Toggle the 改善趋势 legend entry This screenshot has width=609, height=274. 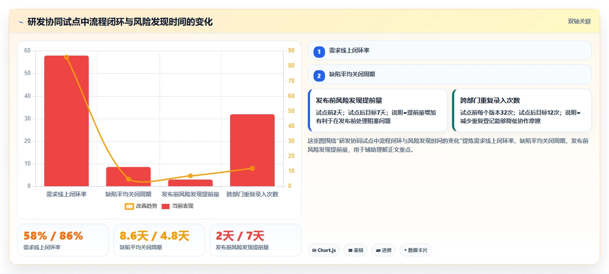point(141,206)
